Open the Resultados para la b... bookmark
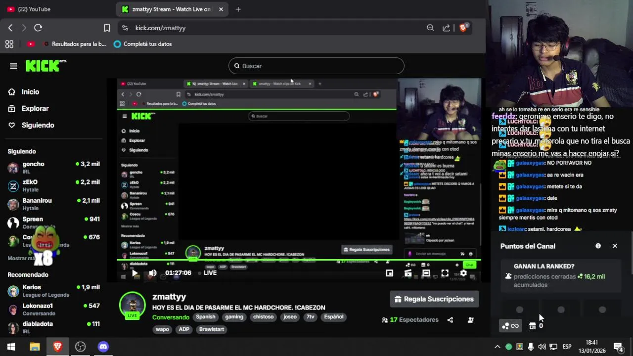The width and height of the screenshot is (633, 356). coord(74,44)
